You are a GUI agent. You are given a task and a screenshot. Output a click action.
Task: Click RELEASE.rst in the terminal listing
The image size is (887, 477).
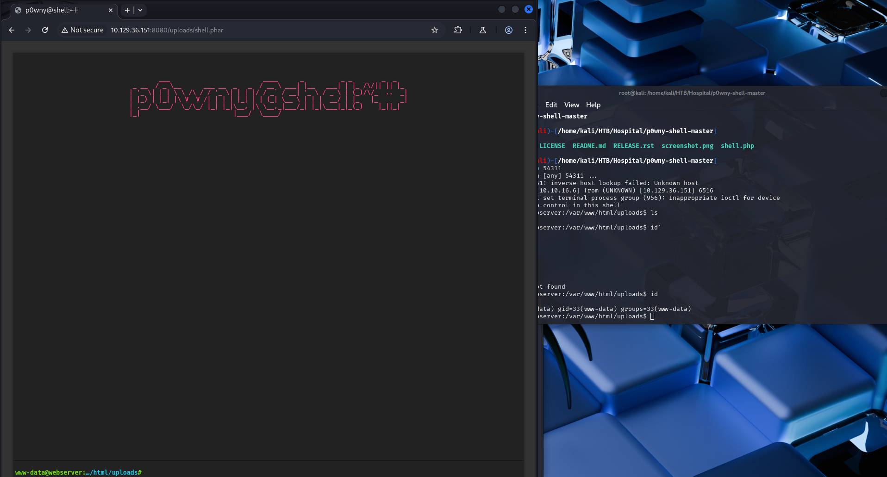[x=634, y=146]
